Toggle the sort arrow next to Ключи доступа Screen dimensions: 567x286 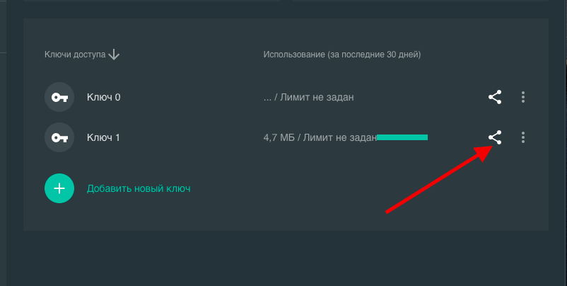pyautogui.click(x=114, y=55)
